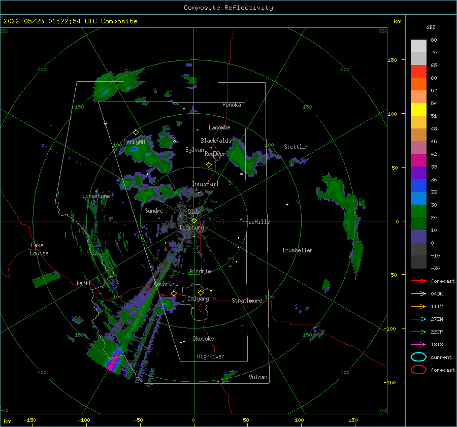Click the Blackfalds town label
This screenshot has width=457, height=427.
pos(216,141)
